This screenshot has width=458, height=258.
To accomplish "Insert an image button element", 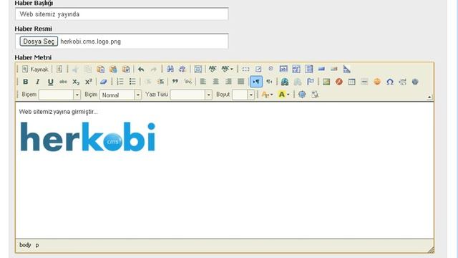I will coord(334,70).
